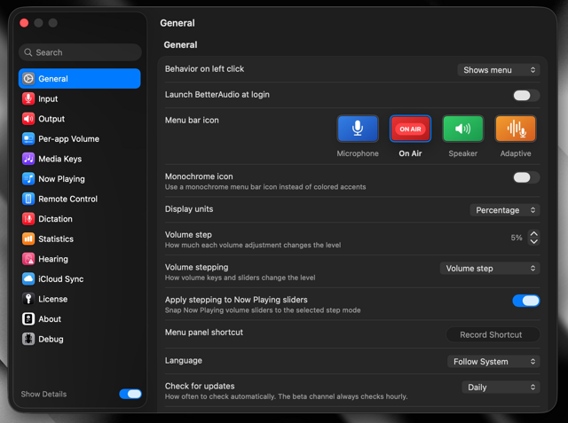Open the Debug section
568x423 pixels.
pyautogui.click(x=79, y=339)
